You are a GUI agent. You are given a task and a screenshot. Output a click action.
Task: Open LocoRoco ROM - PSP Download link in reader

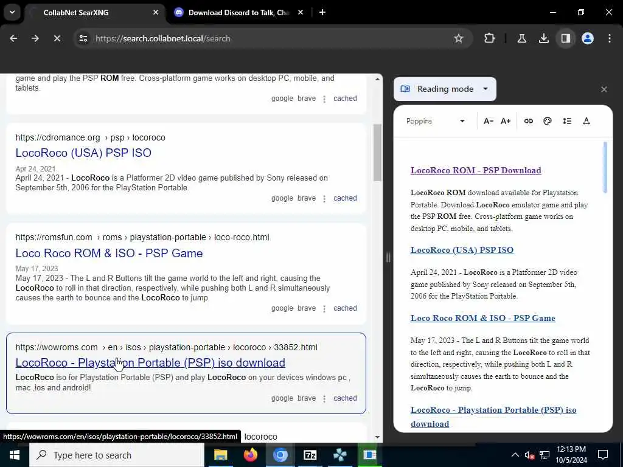(x=476, y=170)
